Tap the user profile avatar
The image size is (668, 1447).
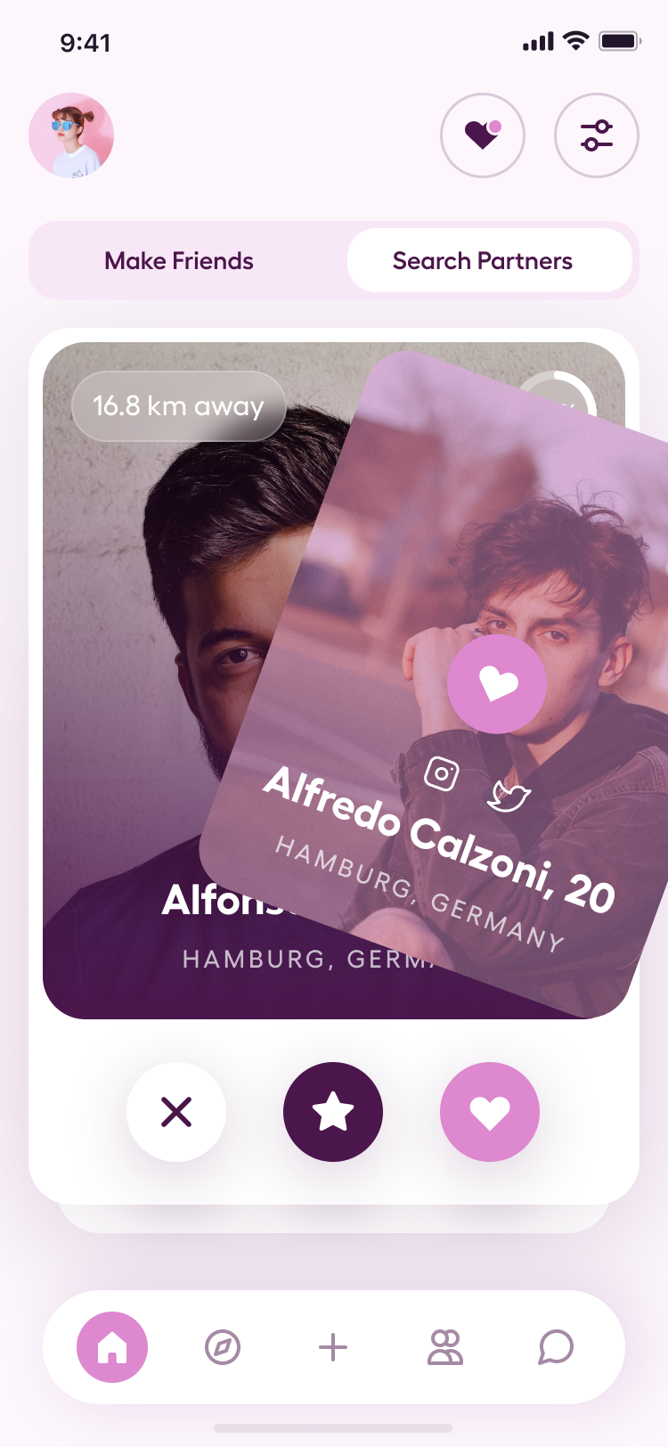pos(71,135)
